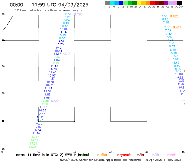
Task: Click the wave height 11.70
Action: 36,134
